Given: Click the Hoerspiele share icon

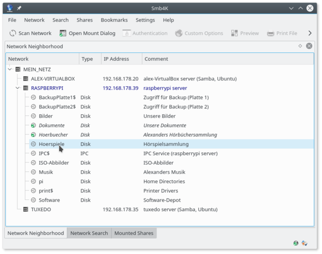Looking at the screenshot, I should (33, 144).
